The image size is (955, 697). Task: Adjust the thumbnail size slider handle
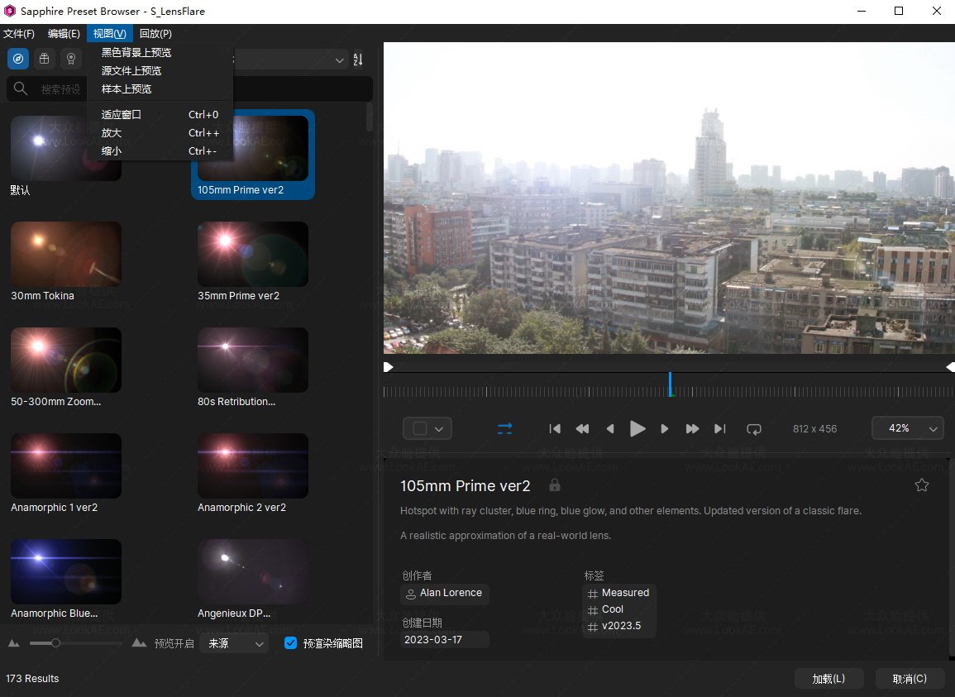pyautogui.click(x=55, y=642)
